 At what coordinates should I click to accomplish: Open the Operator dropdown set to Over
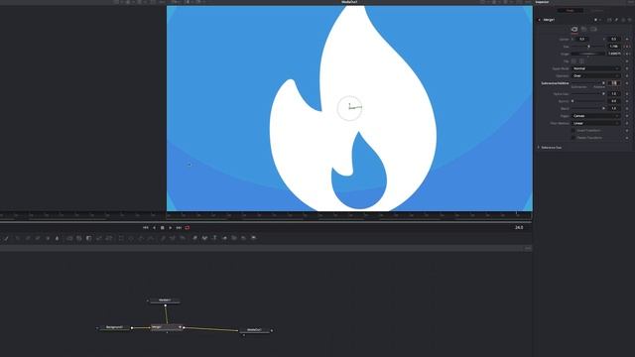(595, 75)
